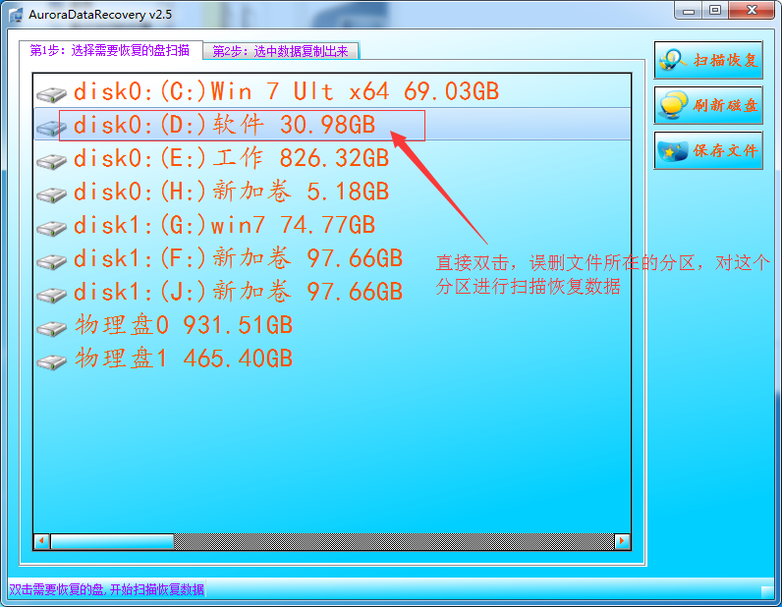This screenshot has height=607, width=782.
Task: Refresh disks with the 刷新磁盘 button
Action: coord(708,105)
